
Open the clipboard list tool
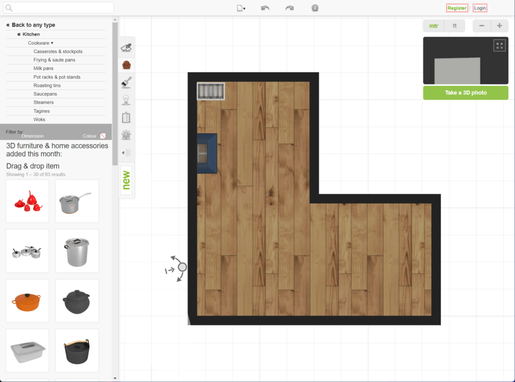126,118
